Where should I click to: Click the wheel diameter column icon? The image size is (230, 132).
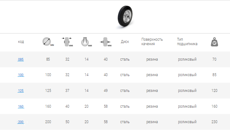[47, 42]
